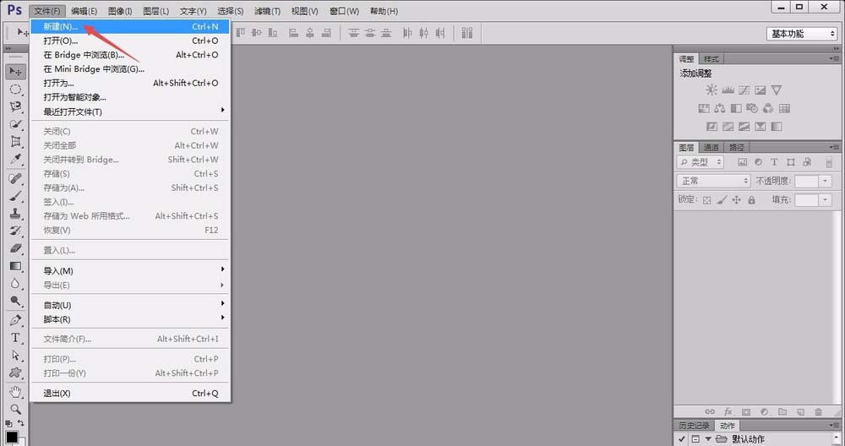Screen dimensions: 845x446
Task: Select the Custom Shape tool
Action: (x=15, y=373)
